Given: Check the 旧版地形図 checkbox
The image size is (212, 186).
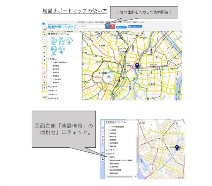Looking at the screenshot, I should click(109, 173).
